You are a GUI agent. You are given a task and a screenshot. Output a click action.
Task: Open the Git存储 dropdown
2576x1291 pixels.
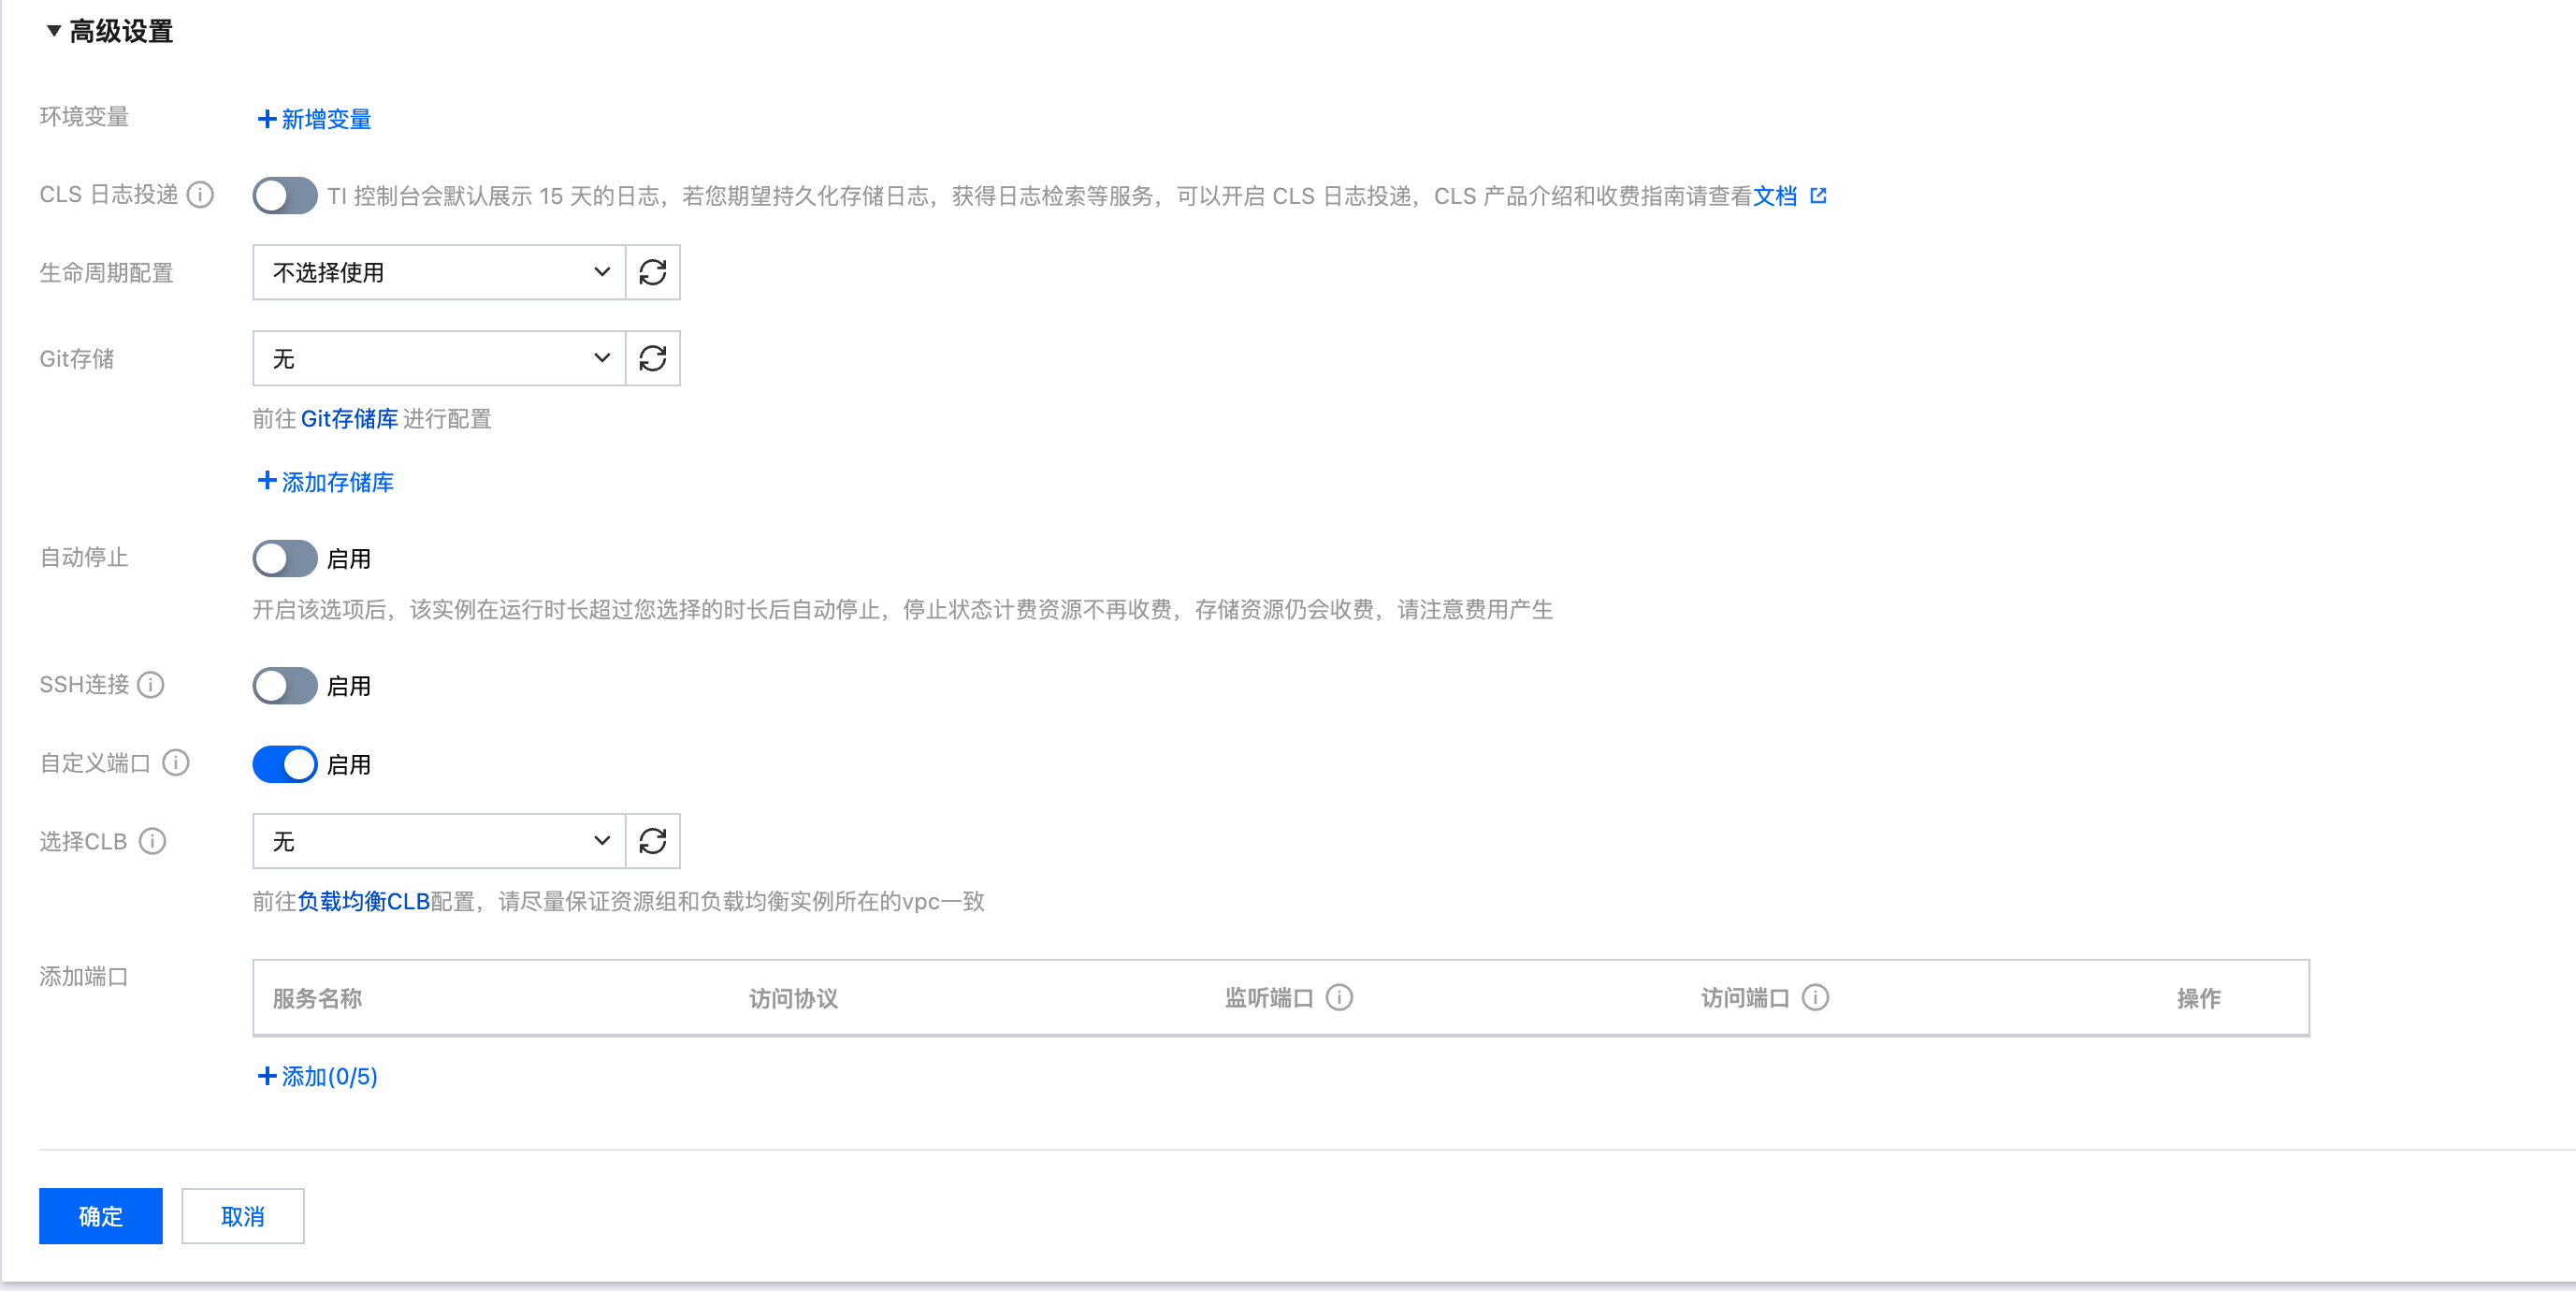(x=438, y=358)
